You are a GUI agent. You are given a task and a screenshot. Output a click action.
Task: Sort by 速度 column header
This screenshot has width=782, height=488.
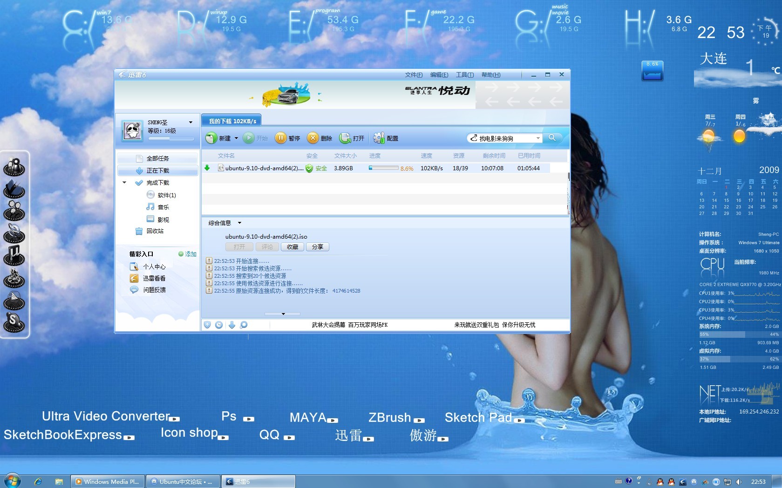pos(426,156)
